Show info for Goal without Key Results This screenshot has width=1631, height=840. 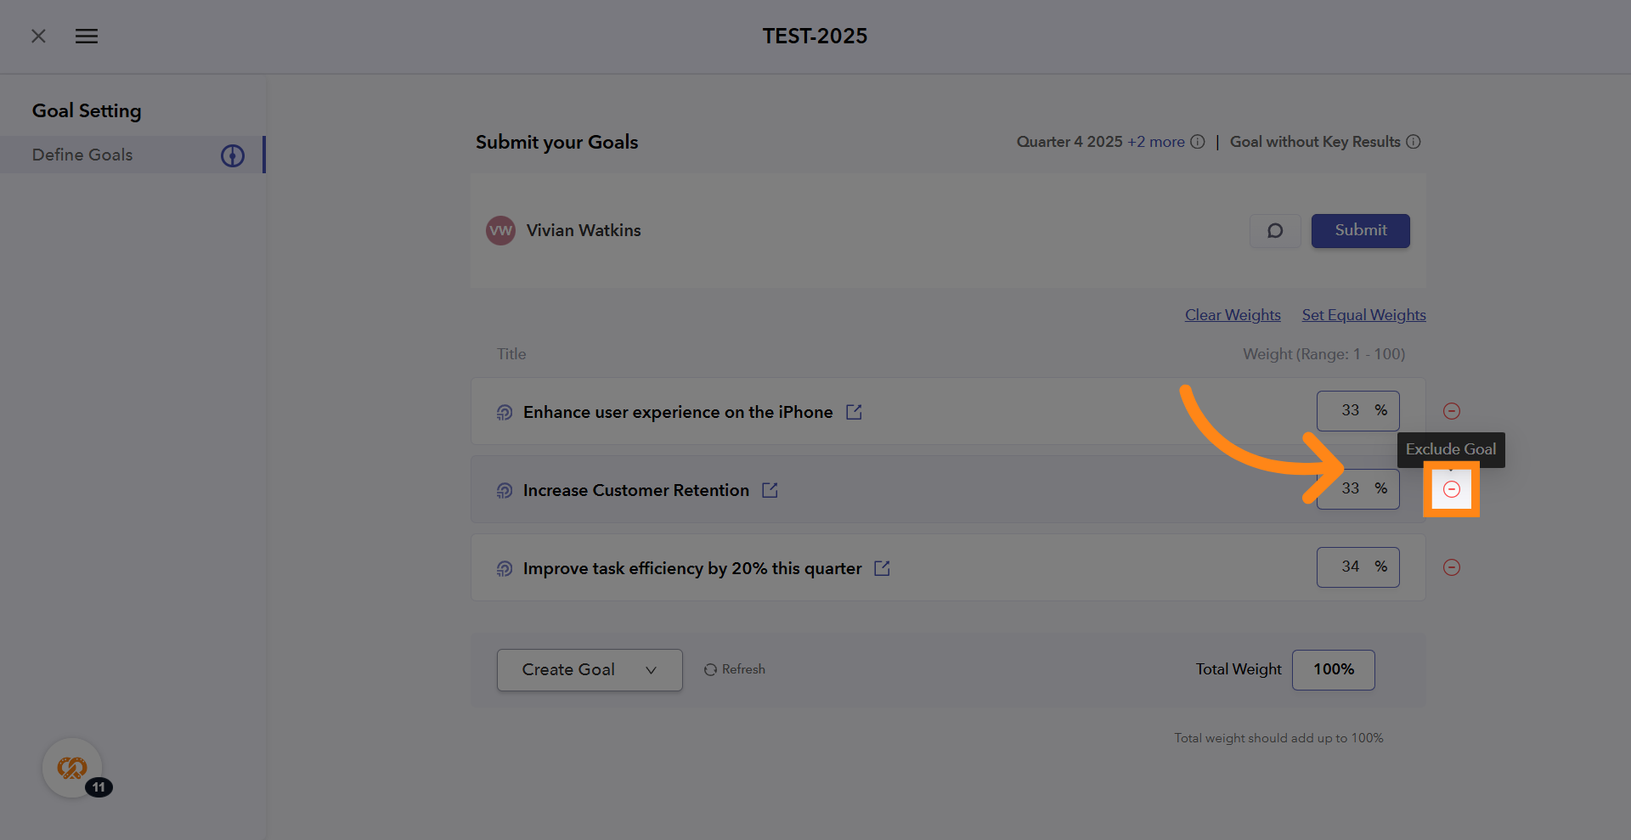point(1414,142)
